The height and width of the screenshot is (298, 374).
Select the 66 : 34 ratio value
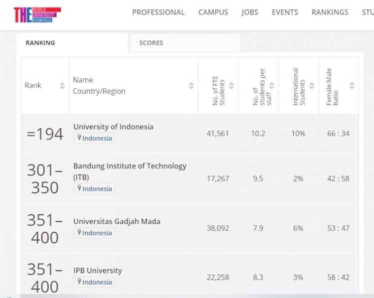pyautogui.click(x=338, y=134)
